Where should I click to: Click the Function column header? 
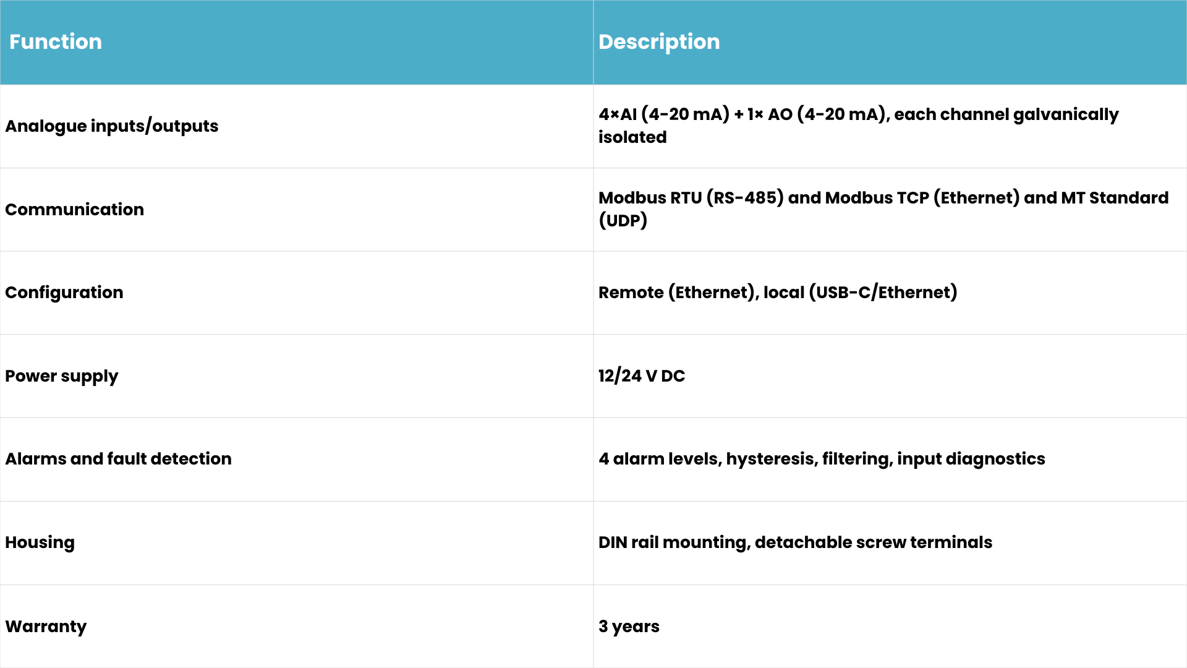tap(56, 42)
